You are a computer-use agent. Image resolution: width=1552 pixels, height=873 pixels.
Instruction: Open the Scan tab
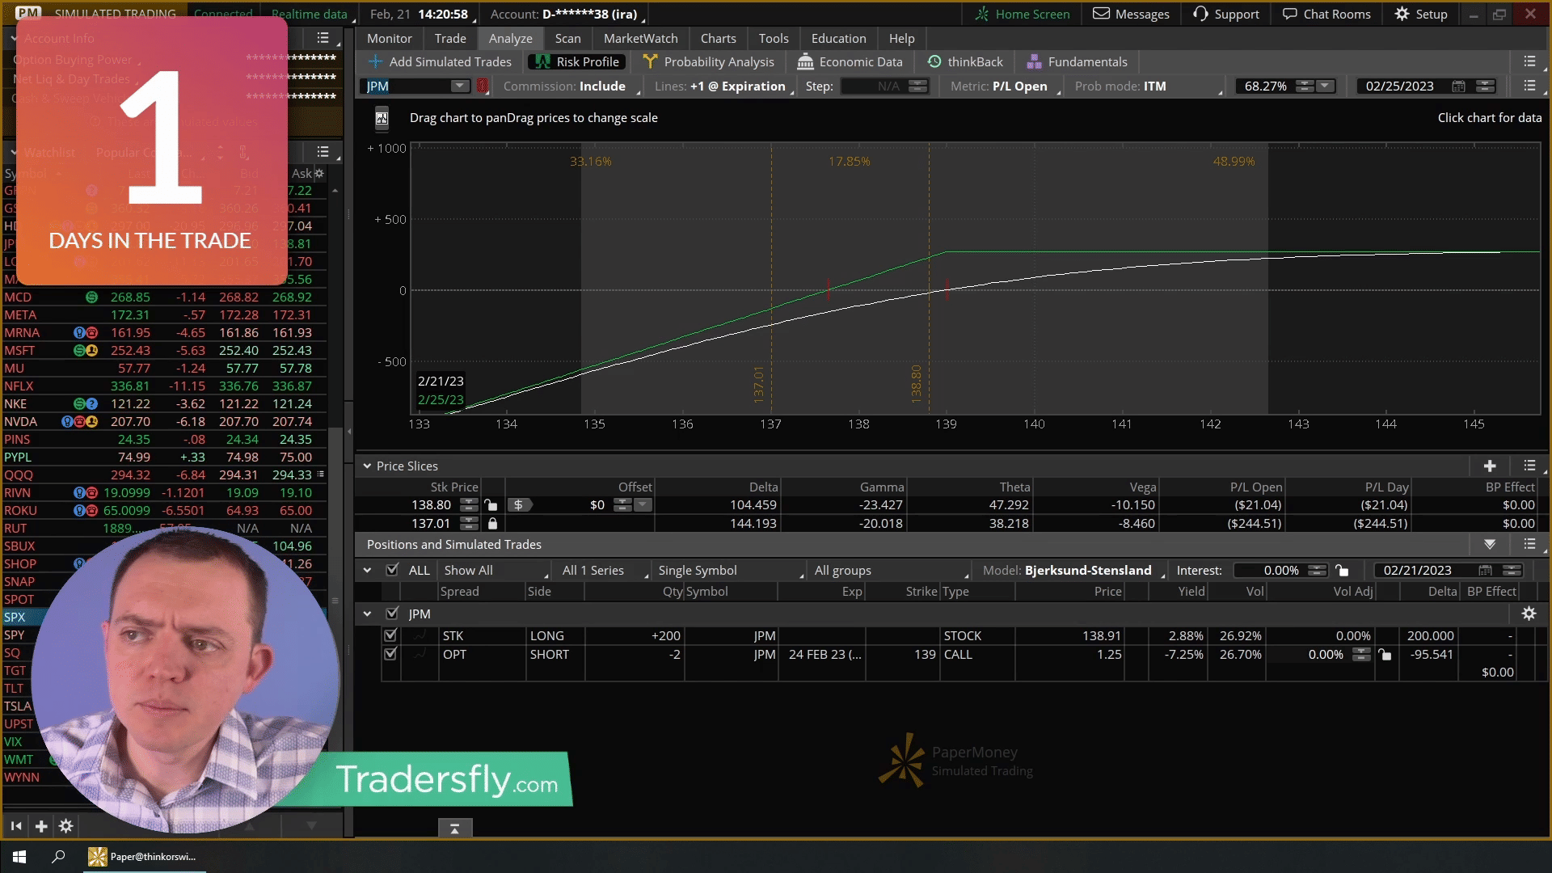(567, 38)
